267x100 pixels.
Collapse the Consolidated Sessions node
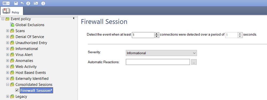pyautogui.click(x=7, y=84)
